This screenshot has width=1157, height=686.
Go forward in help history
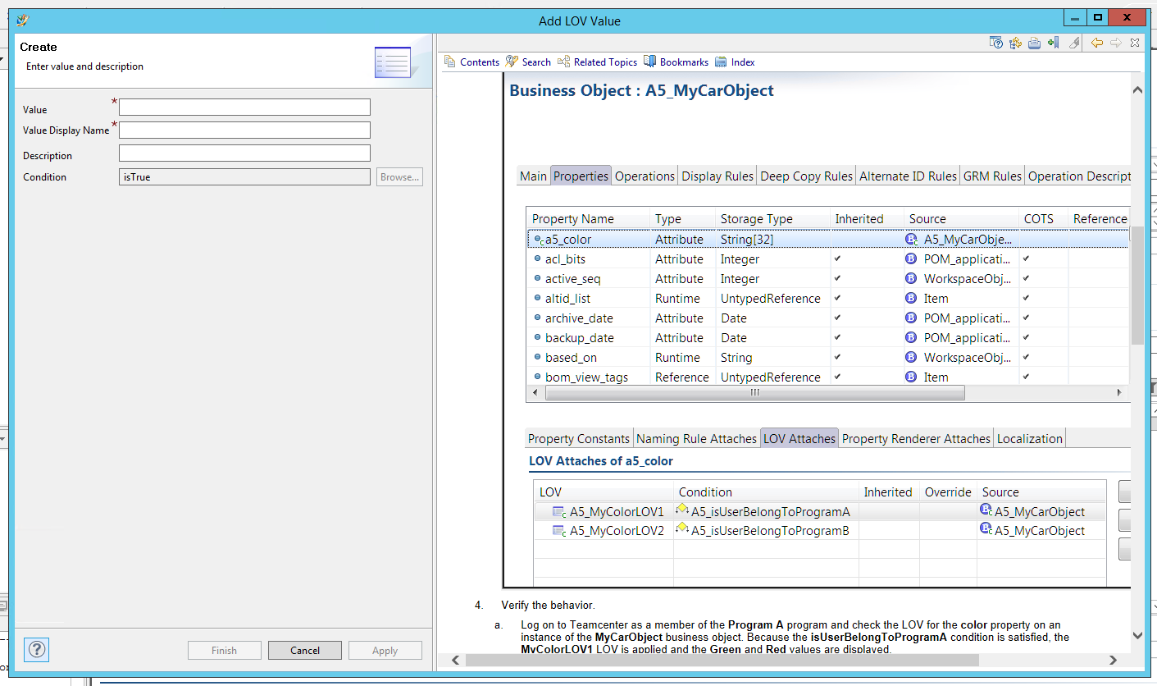coord(1115,43)
